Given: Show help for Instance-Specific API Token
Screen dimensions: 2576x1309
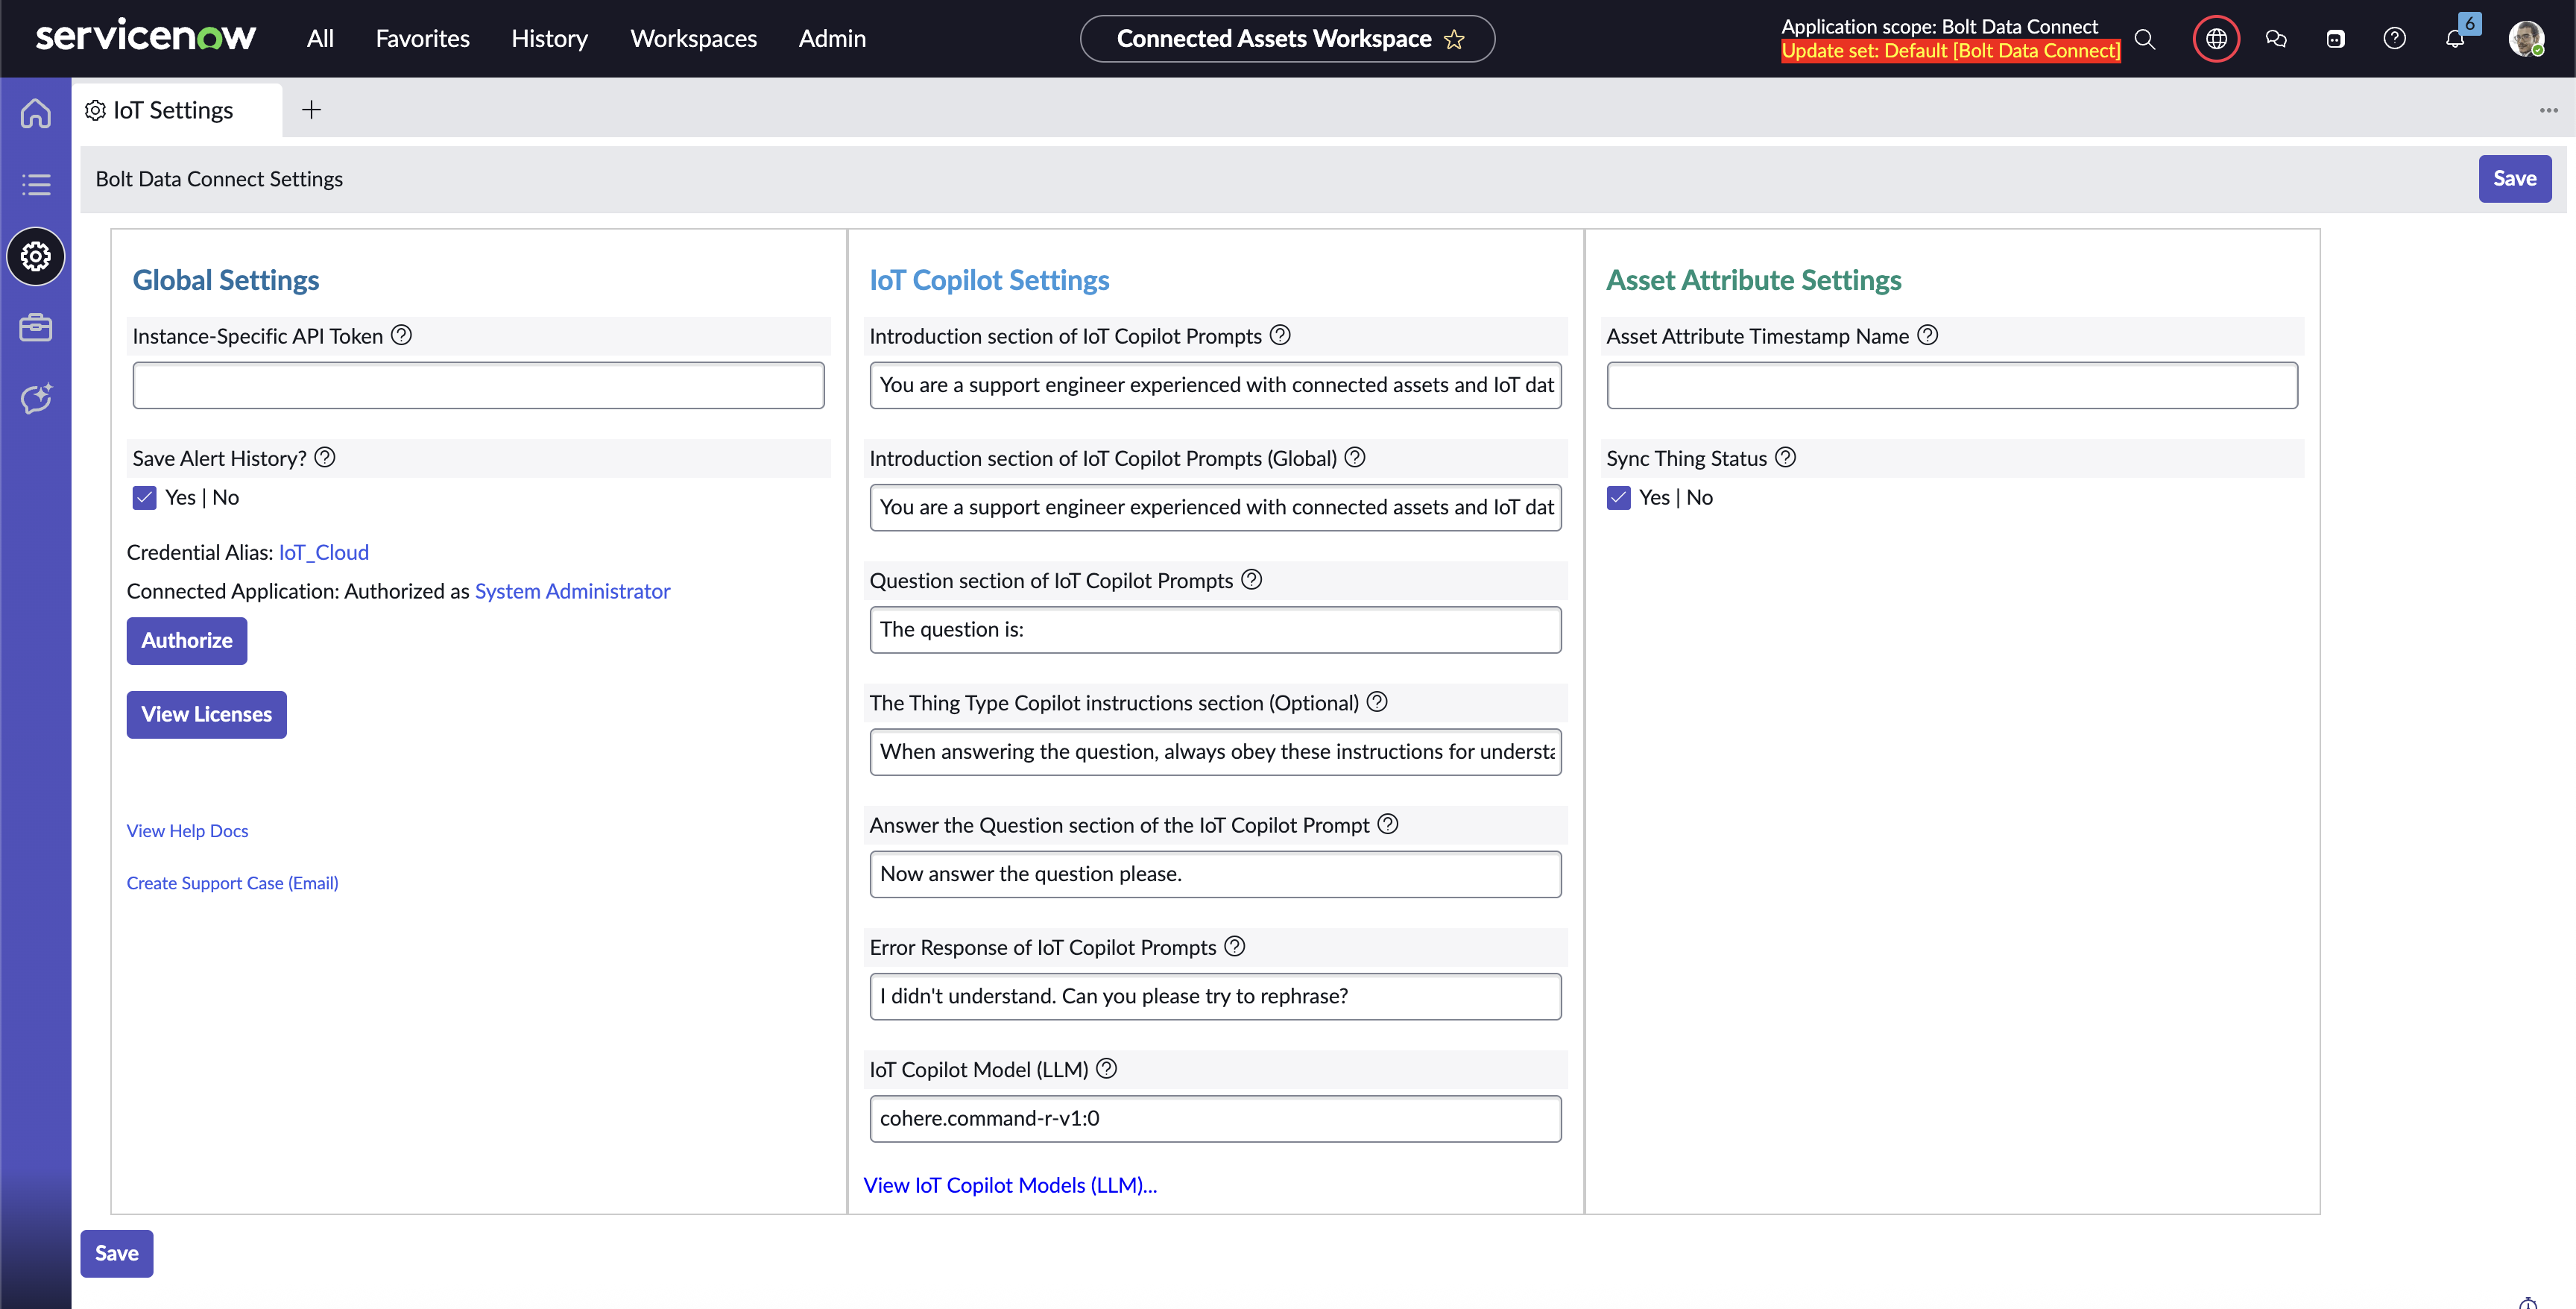Looking at the screenshot, I should point(402,335).
